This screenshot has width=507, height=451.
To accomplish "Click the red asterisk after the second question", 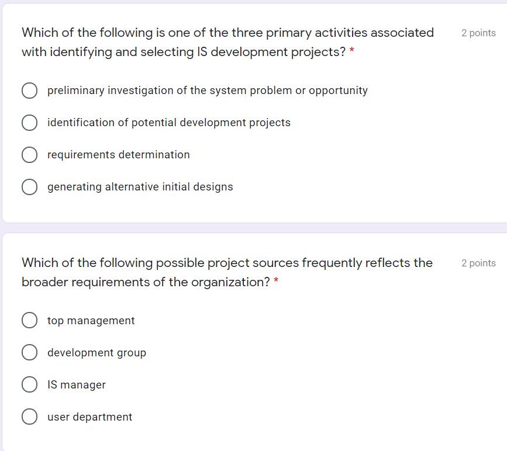I will 275,282.
